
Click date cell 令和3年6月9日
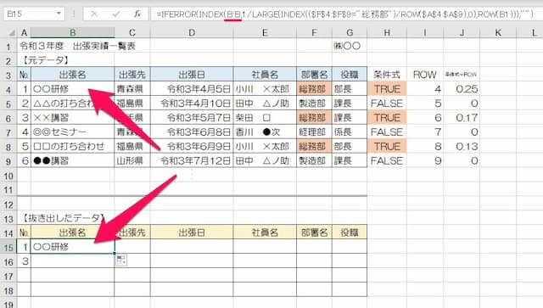192,146
